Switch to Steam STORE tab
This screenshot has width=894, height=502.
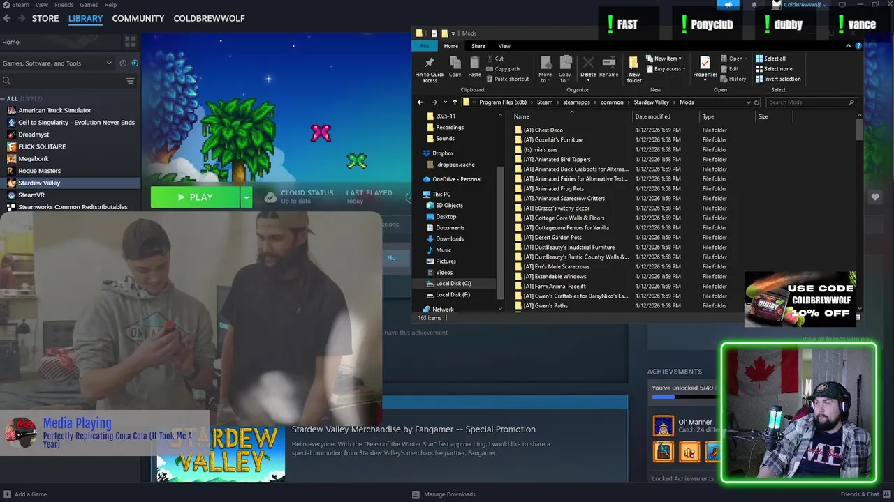[x=45, y=18]
